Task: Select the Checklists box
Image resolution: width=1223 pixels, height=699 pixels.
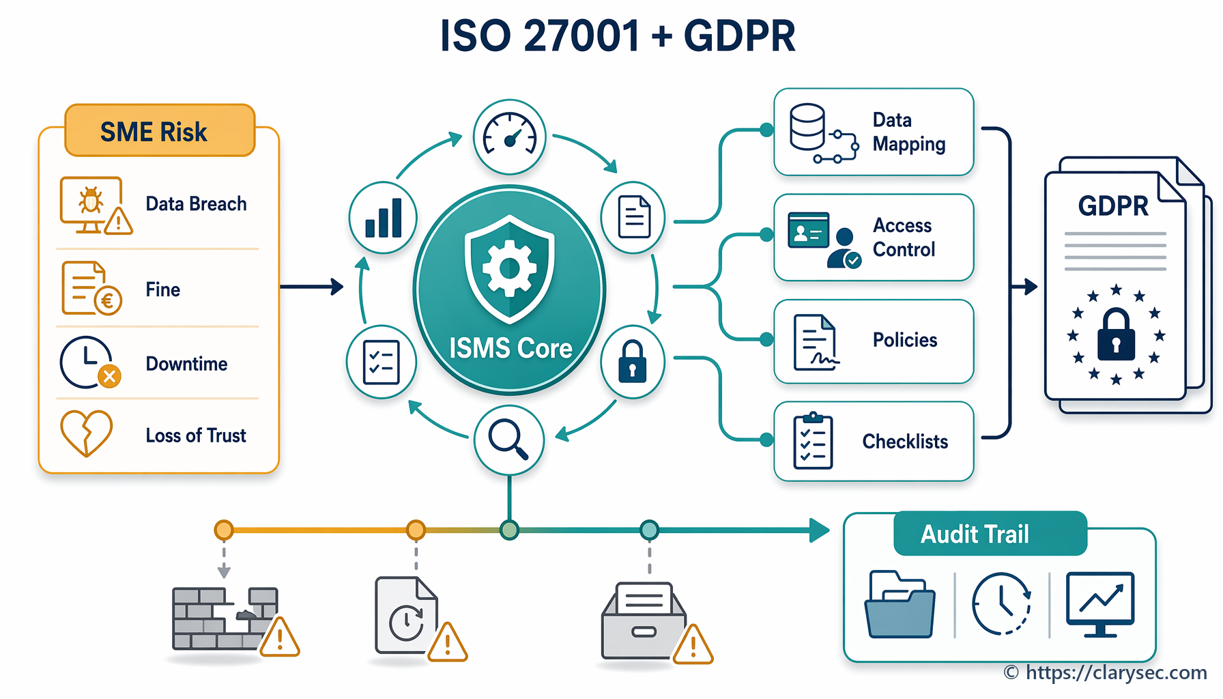Action: pyautogui.click(x=874, y=441)
